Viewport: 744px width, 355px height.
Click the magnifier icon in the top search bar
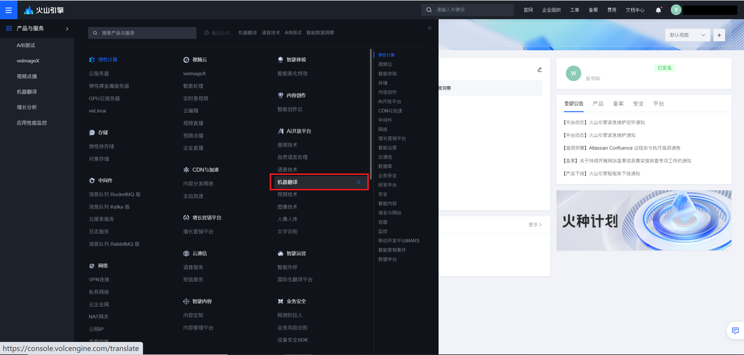click(429, 10)
